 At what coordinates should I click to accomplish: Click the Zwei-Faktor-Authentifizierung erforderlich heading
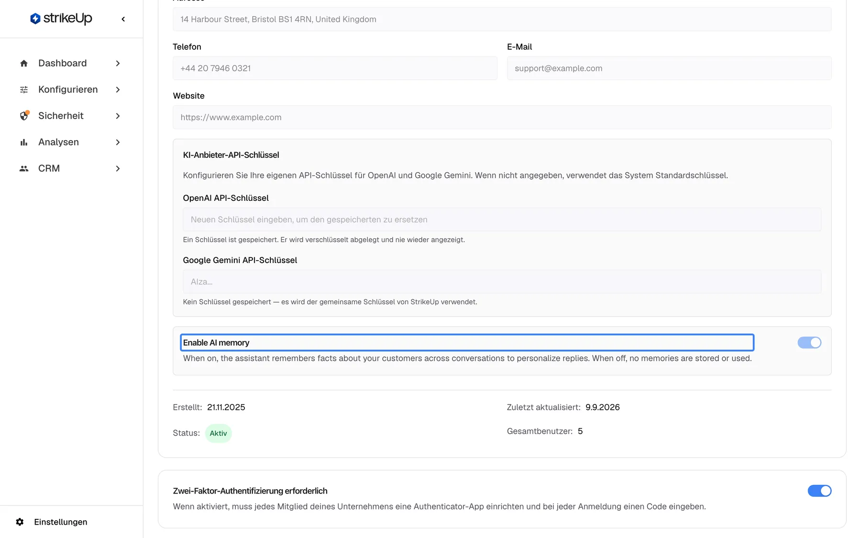(250, 491)
